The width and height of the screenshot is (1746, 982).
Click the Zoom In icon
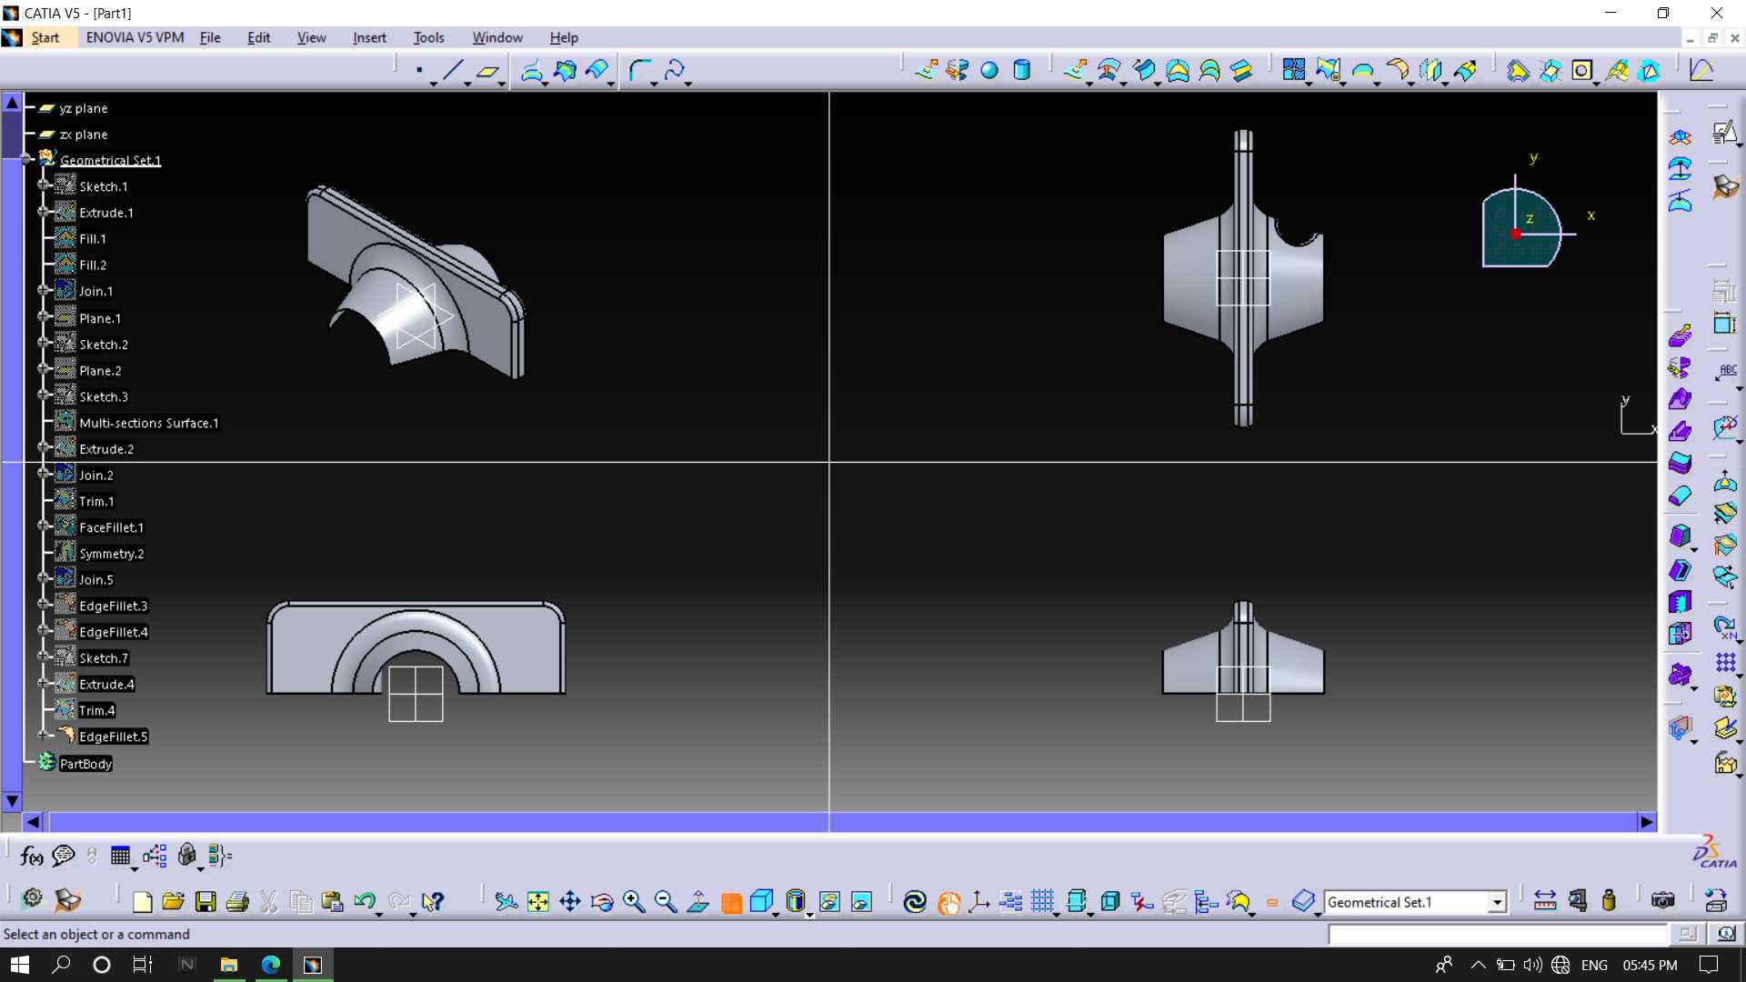634,901
